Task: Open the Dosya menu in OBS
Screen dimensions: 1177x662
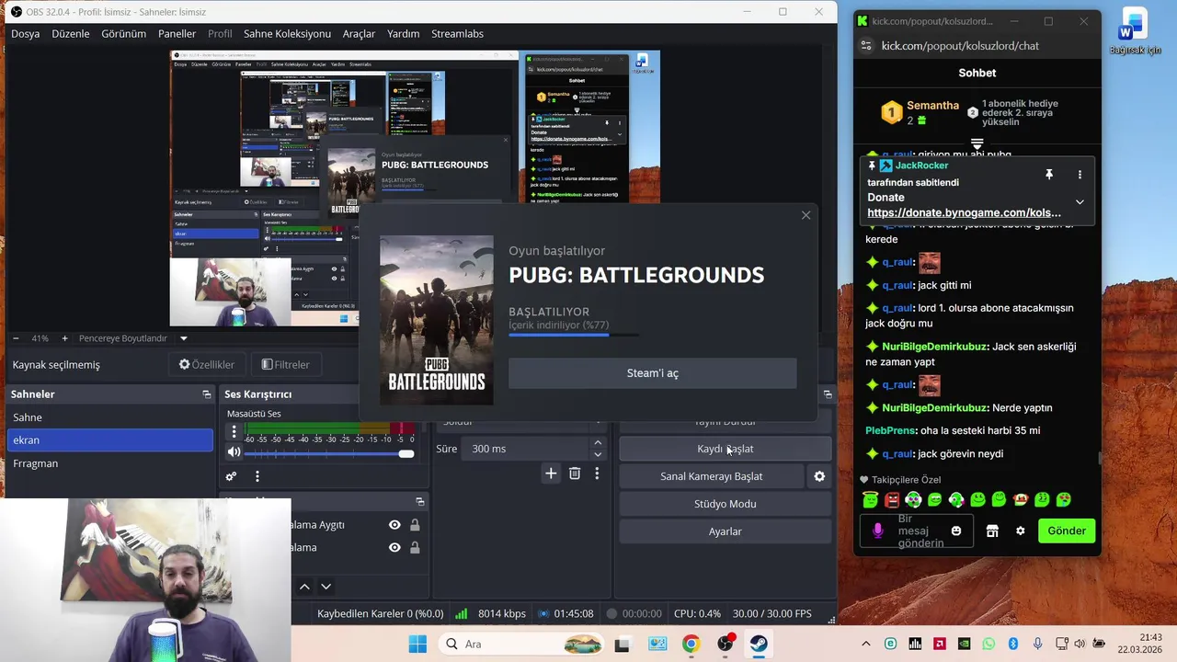Action: (x=26, y=33)
